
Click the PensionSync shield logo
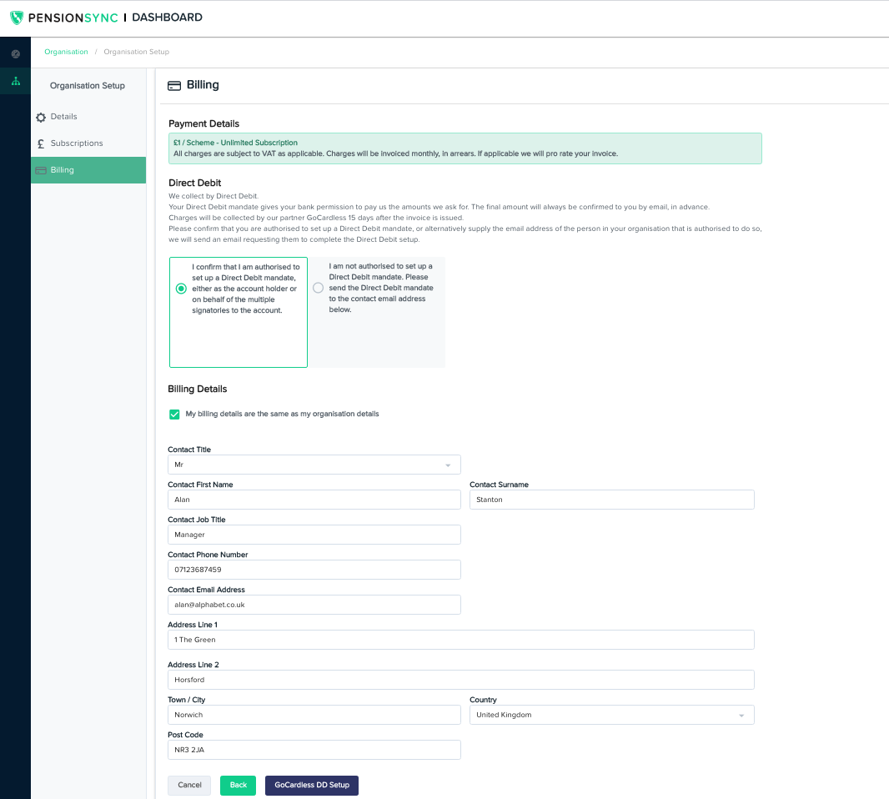click(x=16, y=17)
